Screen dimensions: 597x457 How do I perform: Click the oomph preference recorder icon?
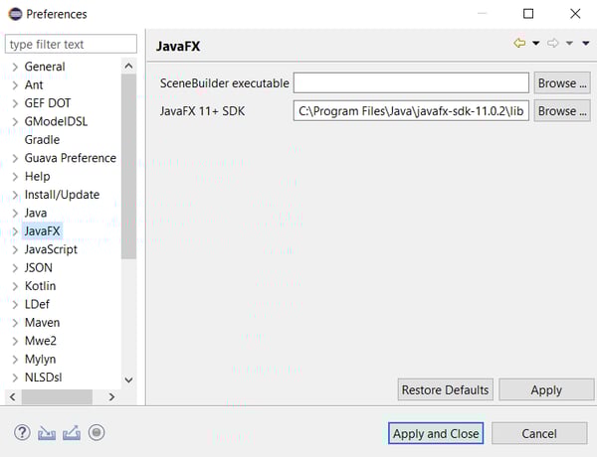[97, 432]
